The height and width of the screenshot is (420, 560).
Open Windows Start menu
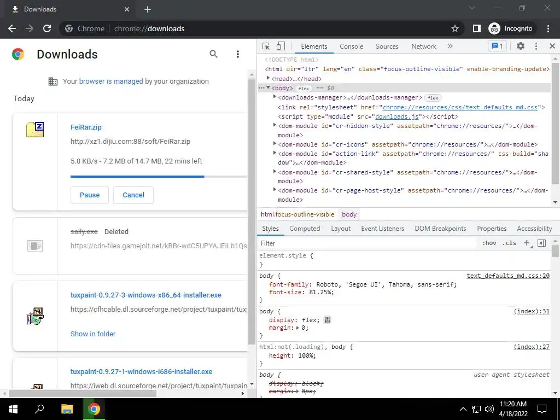point(13,409)
